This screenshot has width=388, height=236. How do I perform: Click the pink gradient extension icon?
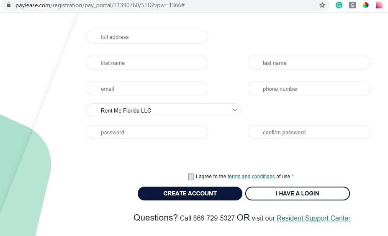point(379,5)
